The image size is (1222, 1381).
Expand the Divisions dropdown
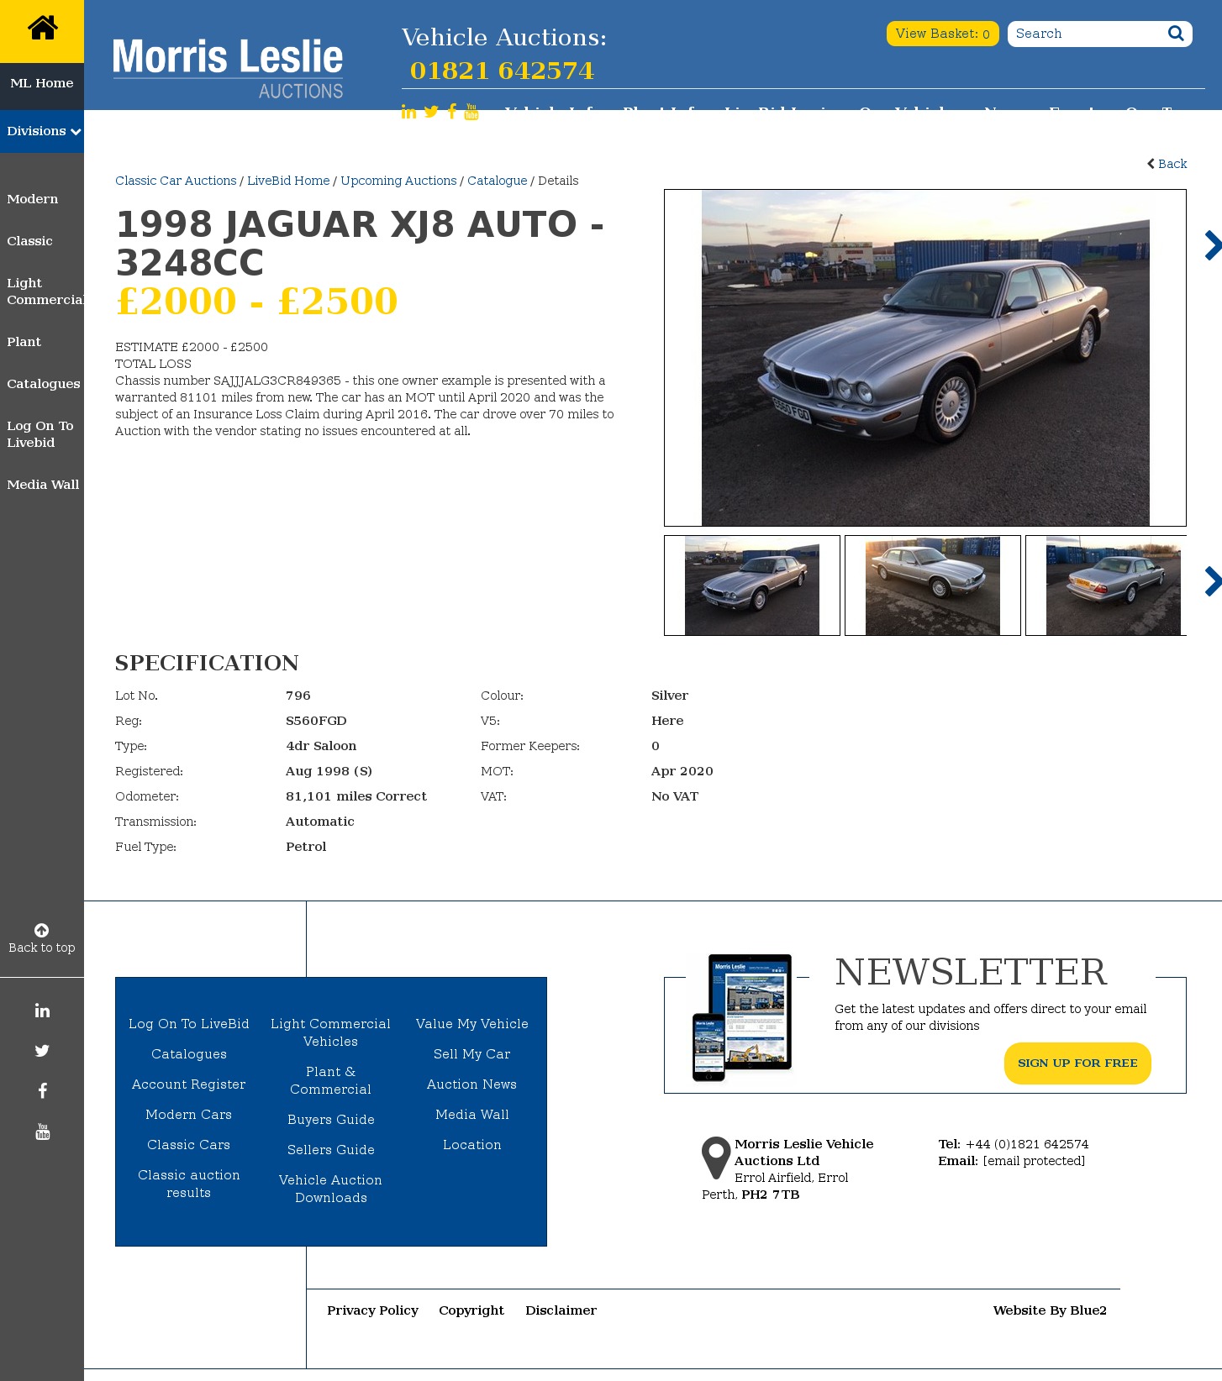[x=42, y=131]
